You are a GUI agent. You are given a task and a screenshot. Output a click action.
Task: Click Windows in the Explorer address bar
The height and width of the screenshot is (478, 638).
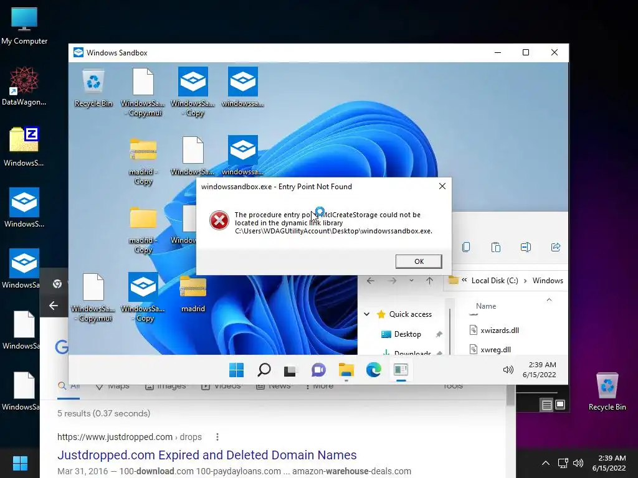[548, 281]
